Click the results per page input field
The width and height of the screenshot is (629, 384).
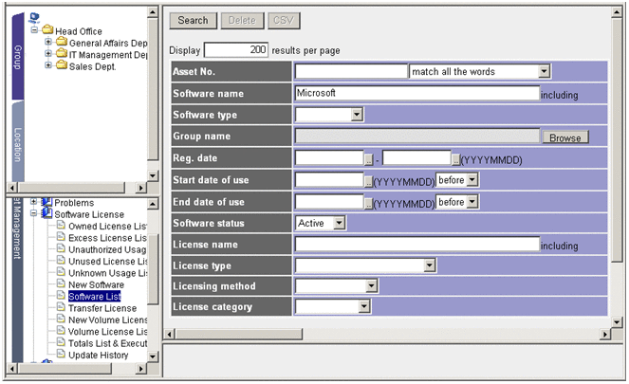pyautogui.click(x=236, y=50)
